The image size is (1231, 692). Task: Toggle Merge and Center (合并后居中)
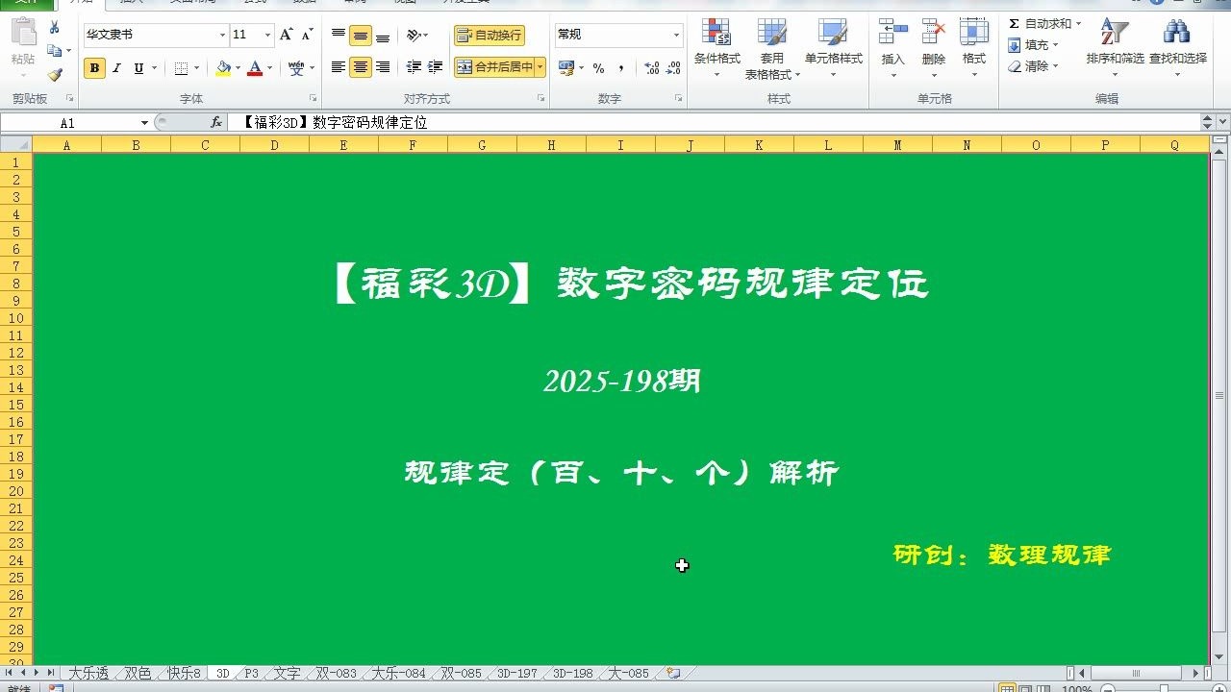(494, 67)
